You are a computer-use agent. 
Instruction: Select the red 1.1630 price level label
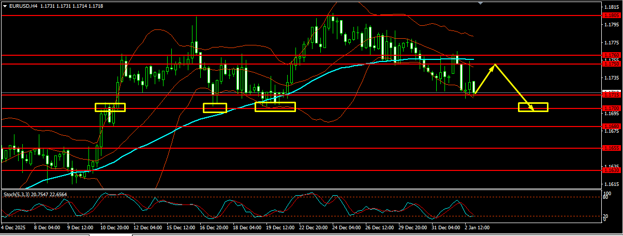click(612, 170)
